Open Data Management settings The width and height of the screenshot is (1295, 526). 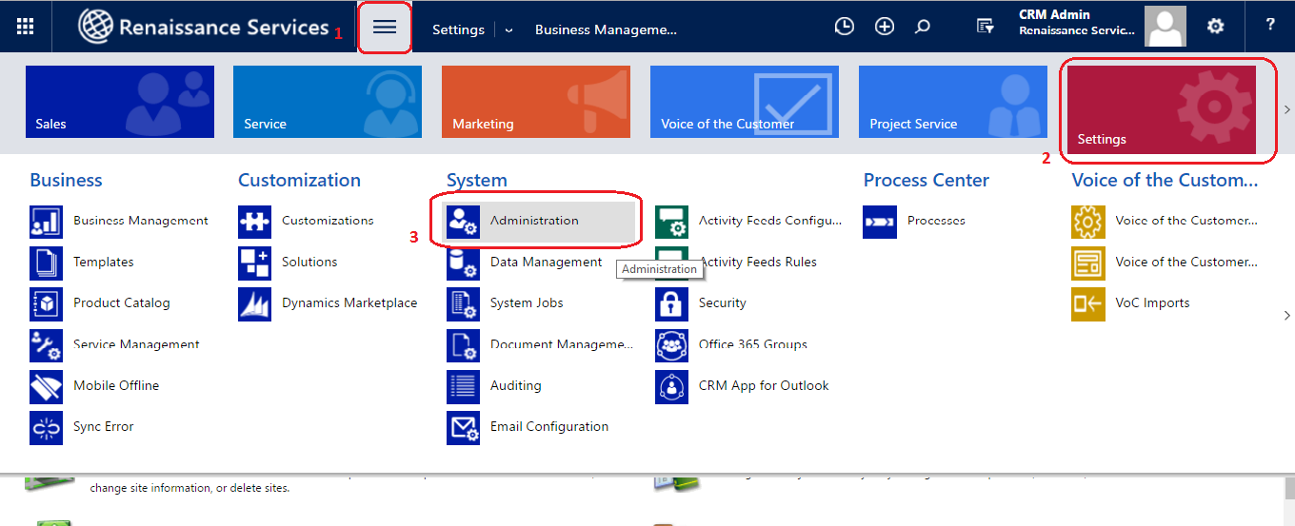point(546,262)
